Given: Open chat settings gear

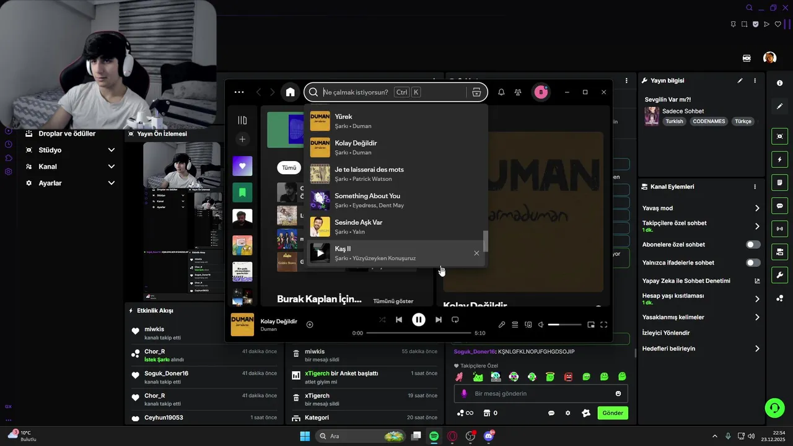Looking at the screenshot, I should coord(567,413).
